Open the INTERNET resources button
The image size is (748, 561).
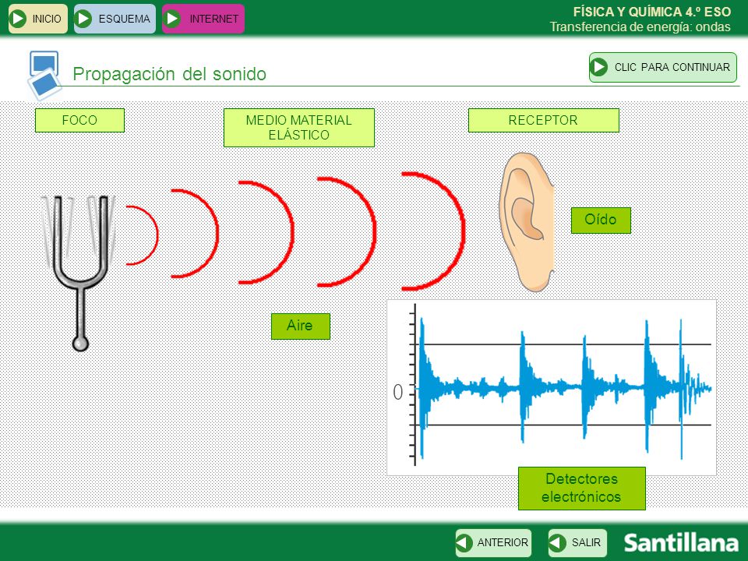click(203, 19)
